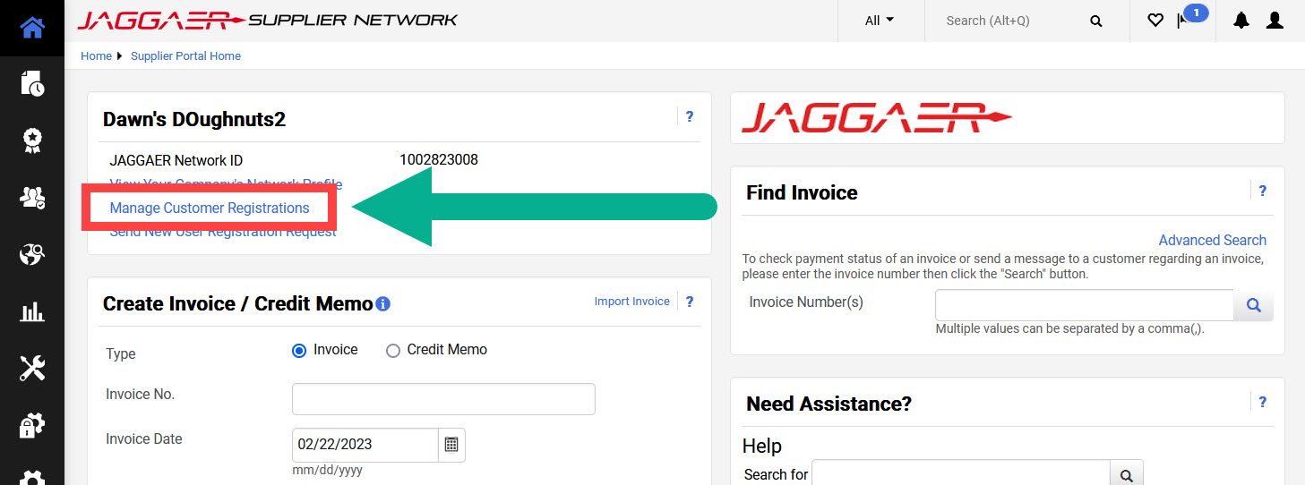Click Send New User Registration Request link
Viewport: 1305px width, 485px height.
pos(223,232)
